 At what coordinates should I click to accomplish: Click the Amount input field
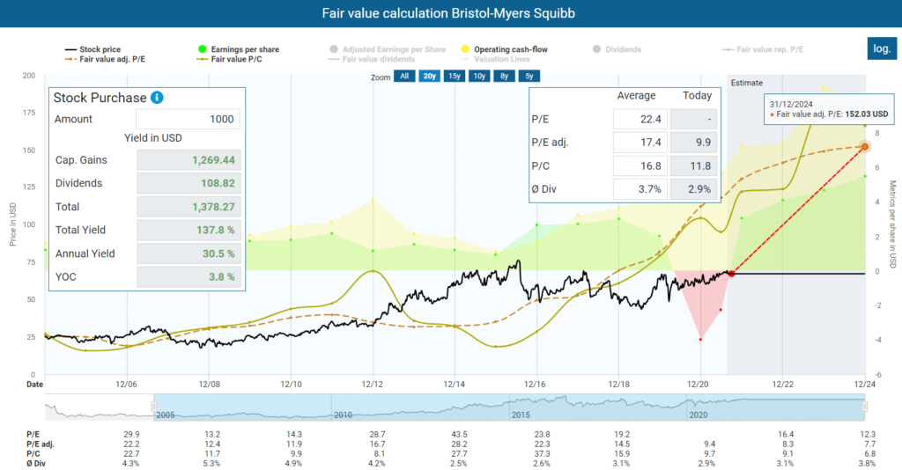(x=188, y=119)
